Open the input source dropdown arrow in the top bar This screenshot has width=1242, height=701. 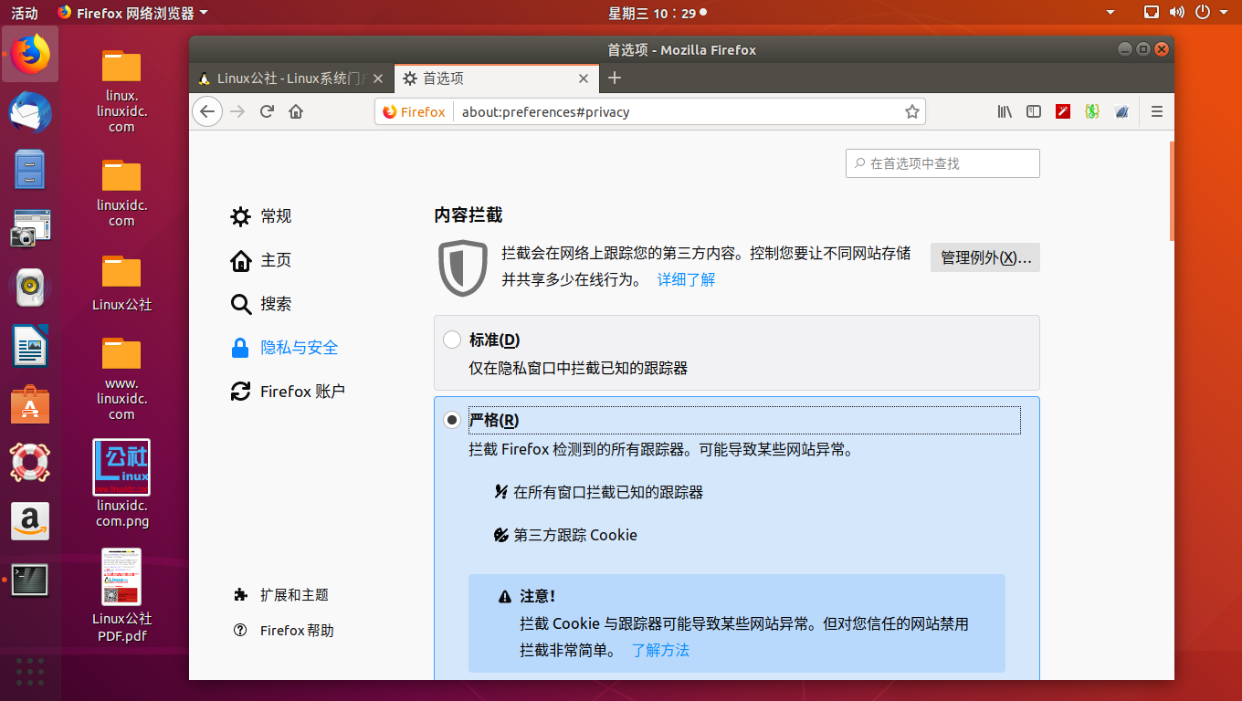point(1110,13)
